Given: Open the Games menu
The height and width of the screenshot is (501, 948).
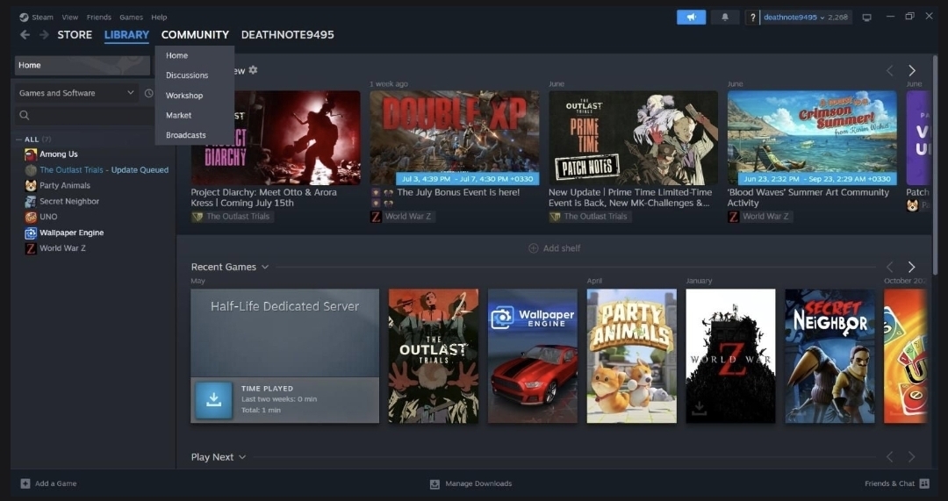Looking at the screenshot, I should (x=131, y=17).
